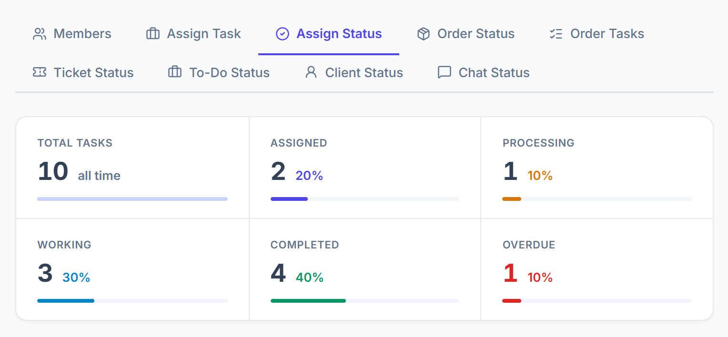Screen dimensions: 728x337
Task: Switch to the Ticket Status tab label
Action: pyautogui.click(x=93, y=72)
